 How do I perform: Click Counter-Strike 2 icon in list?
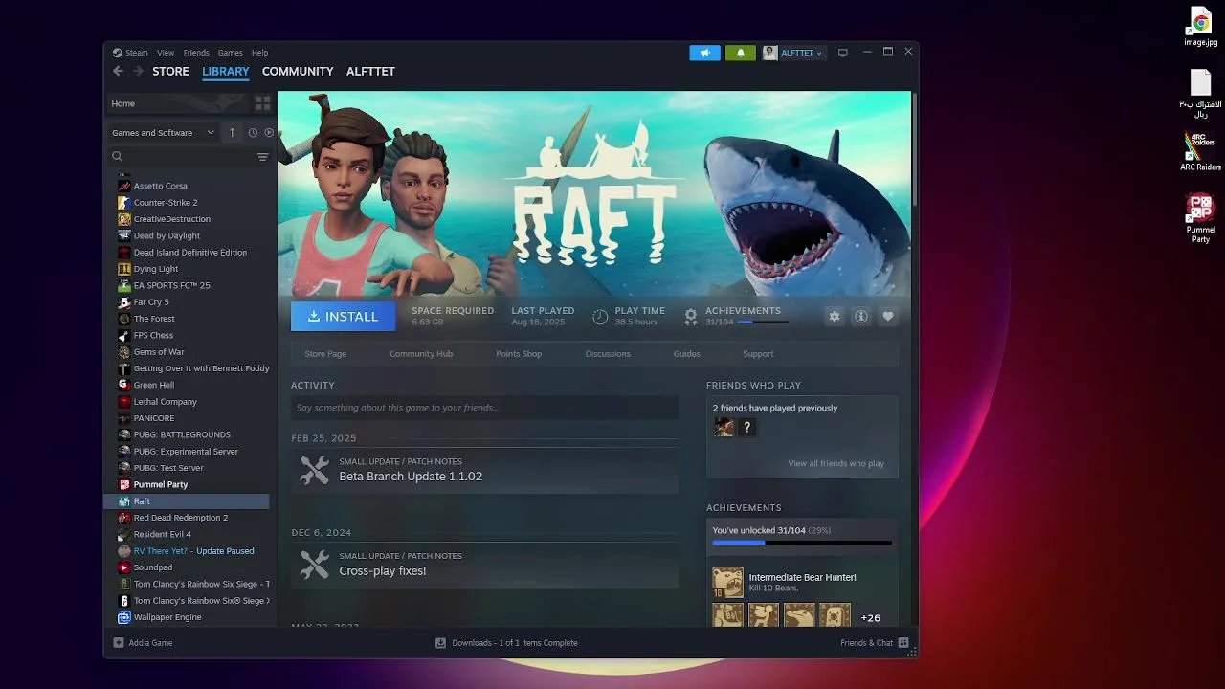click(124, 203)
